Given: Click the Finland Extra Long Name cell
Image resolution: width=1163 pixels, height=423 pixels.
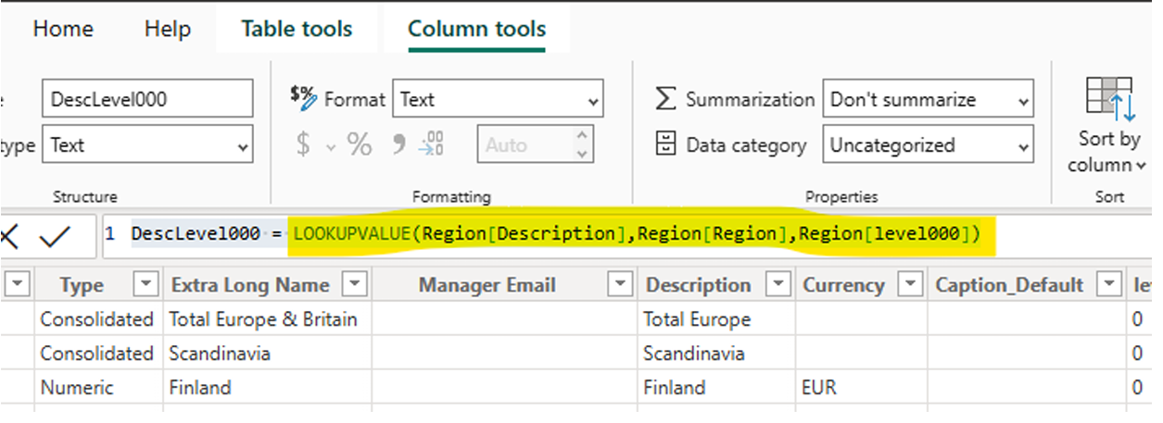Looking at the screenshot, I should [268, 387].
